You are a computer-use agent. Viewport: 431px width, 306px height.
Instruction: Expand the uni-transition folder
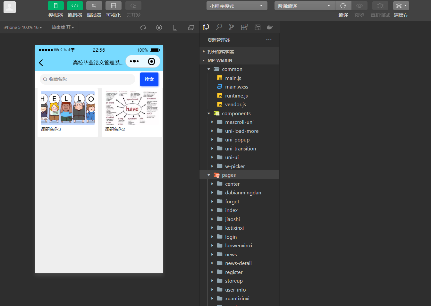239,149
